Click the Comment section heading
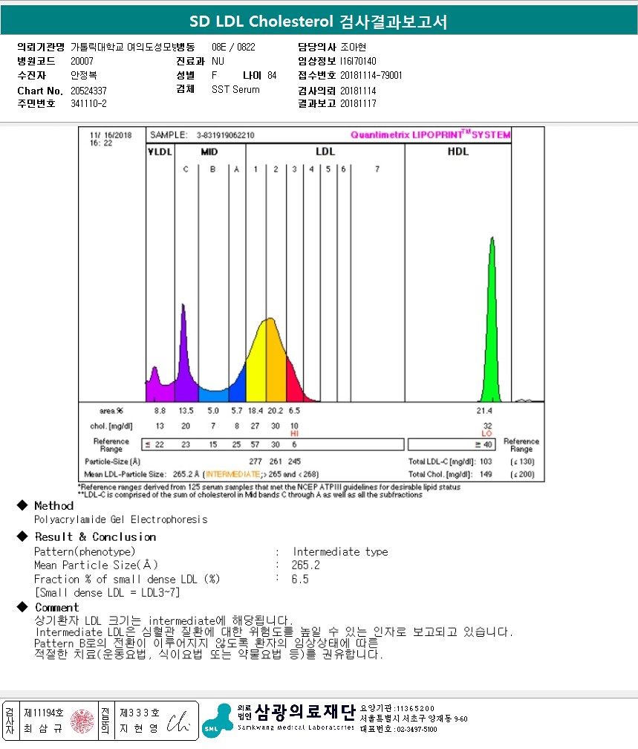638x749 pixels. (x=57, y=608)
